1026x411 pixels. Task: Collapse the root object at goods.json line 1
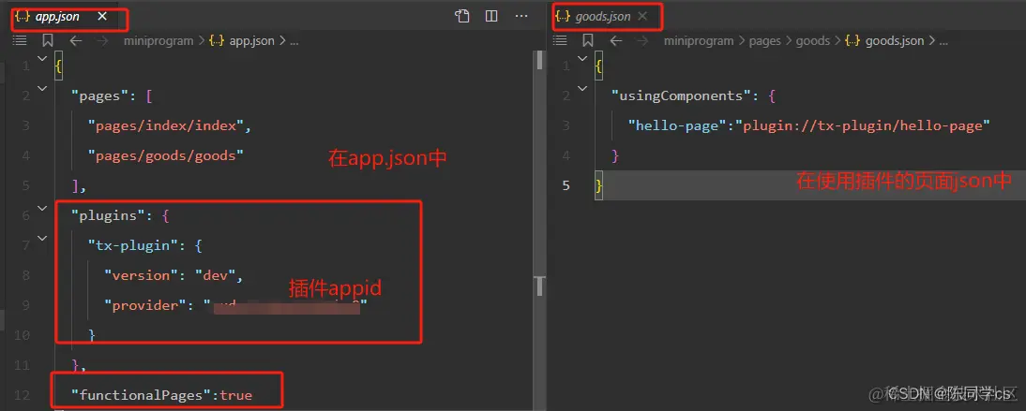point(582,58)
